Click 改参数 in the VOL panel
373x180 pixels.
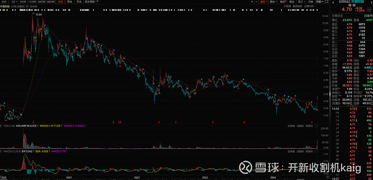pyautogui.click(x=291, y=126)
